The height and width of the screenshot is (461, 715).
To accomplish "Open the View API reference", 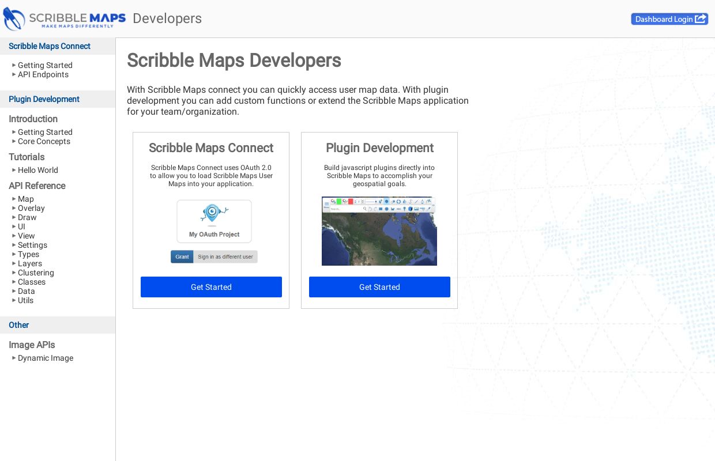I will click(27, 236).
